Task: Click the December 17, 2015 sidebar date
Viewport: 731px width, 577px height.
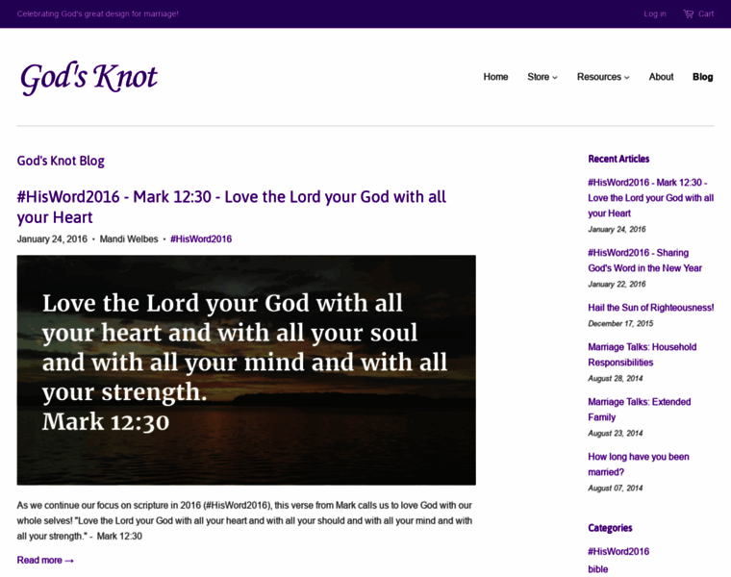Action: click(x=620, y=323)
